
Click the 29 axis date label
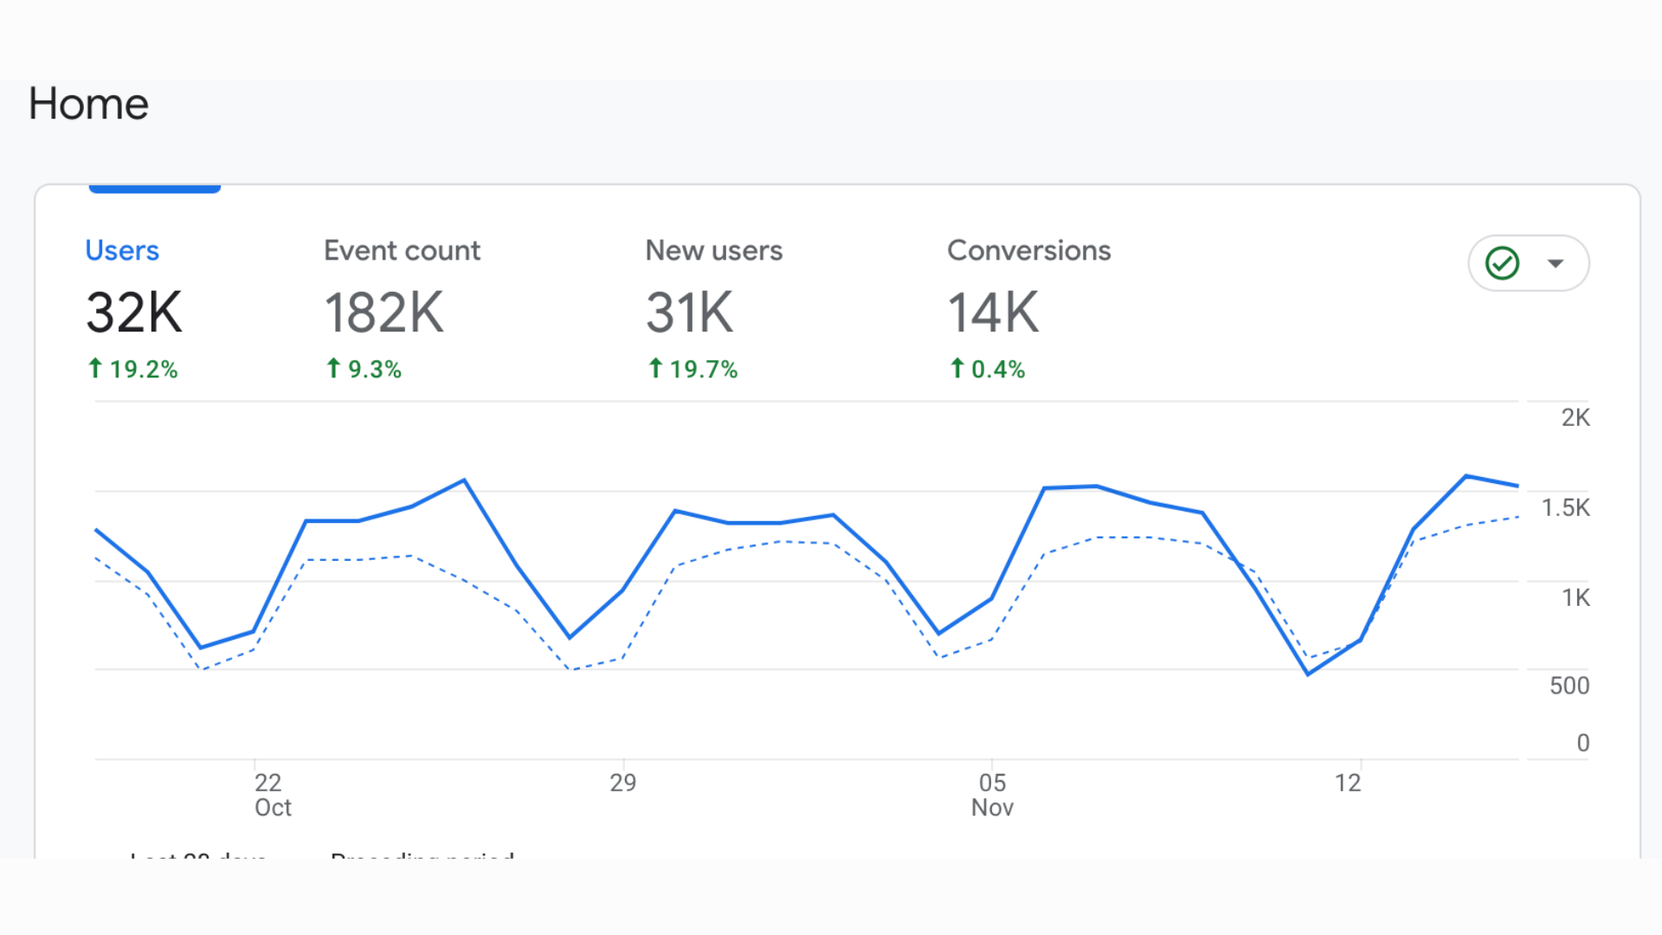point(623,783)
